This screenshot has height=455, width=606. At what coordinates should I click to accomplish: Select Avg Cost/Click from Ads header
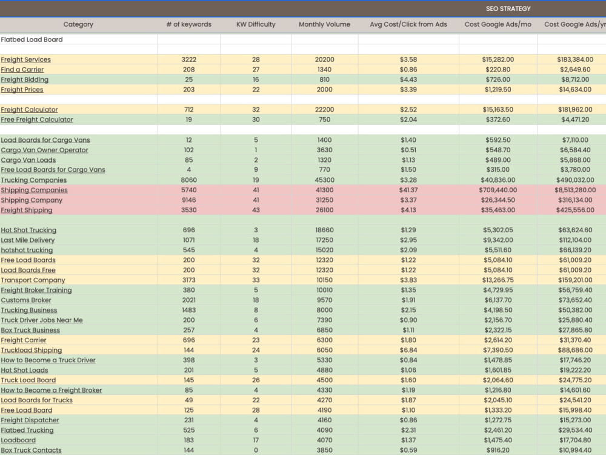408,24
